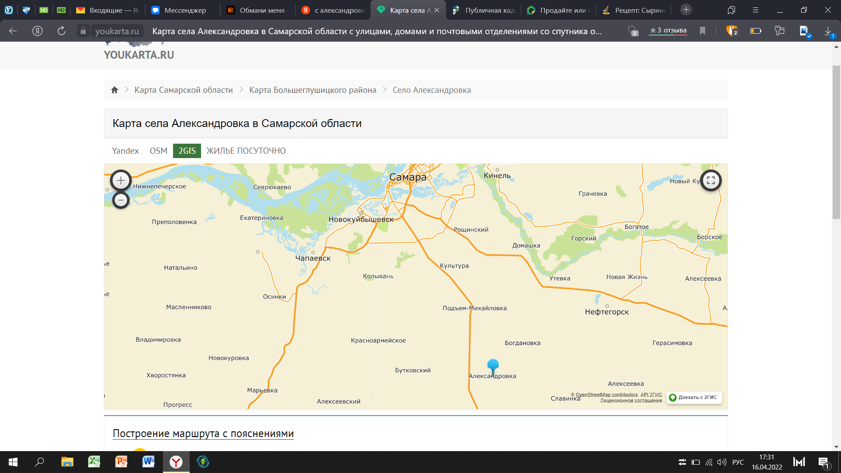Viewport: 841px width, 473px height.
Task: Open the 3 отзыва reviews link
Action: 668,31
